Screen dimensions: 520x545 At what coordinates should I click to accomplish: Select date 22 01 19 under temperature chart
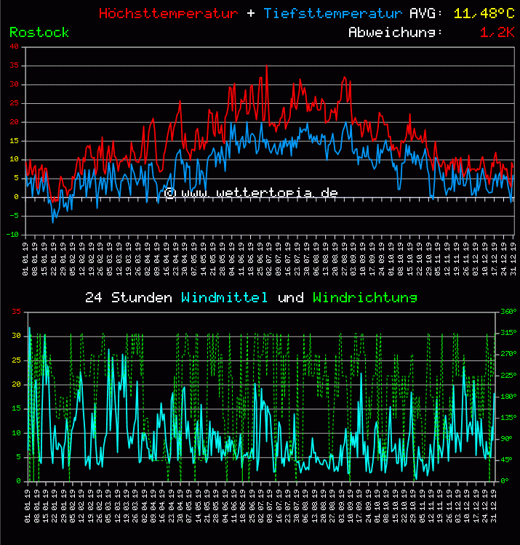click(54, 259)
